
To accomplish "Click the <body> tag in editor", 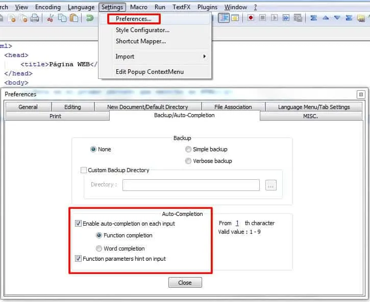I will pos(16,83).
